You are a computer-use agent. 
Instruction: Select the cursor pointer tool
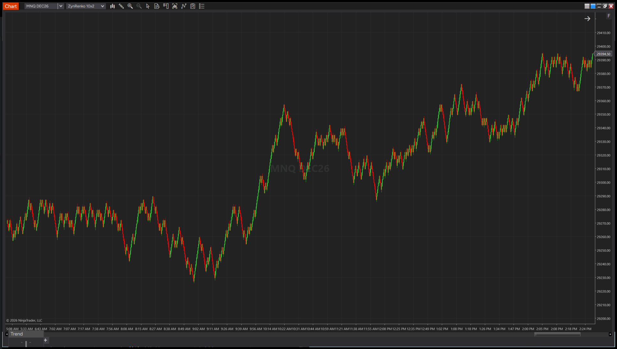click(148, 6)
